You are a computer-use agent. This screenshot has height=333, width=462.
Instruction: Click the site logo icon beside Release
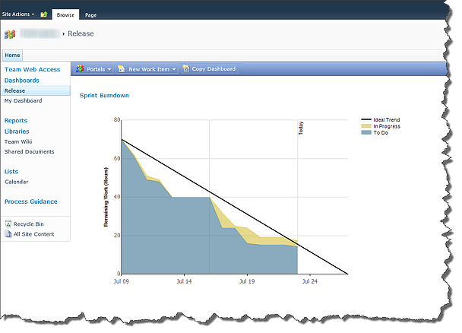coord(10,34)
